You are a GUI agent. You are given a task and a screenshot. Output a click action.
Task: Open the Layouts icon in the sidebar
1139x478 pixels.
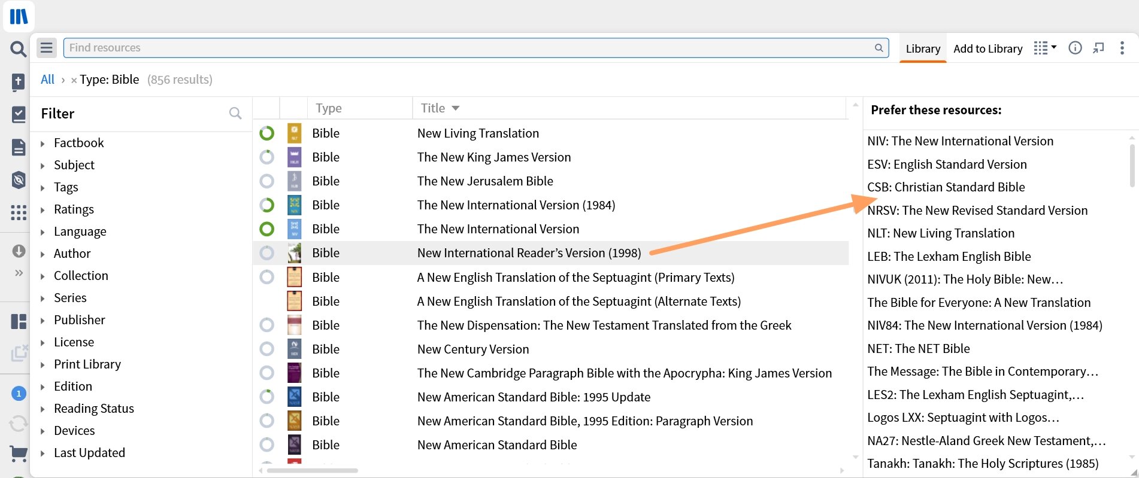[19, 321]
